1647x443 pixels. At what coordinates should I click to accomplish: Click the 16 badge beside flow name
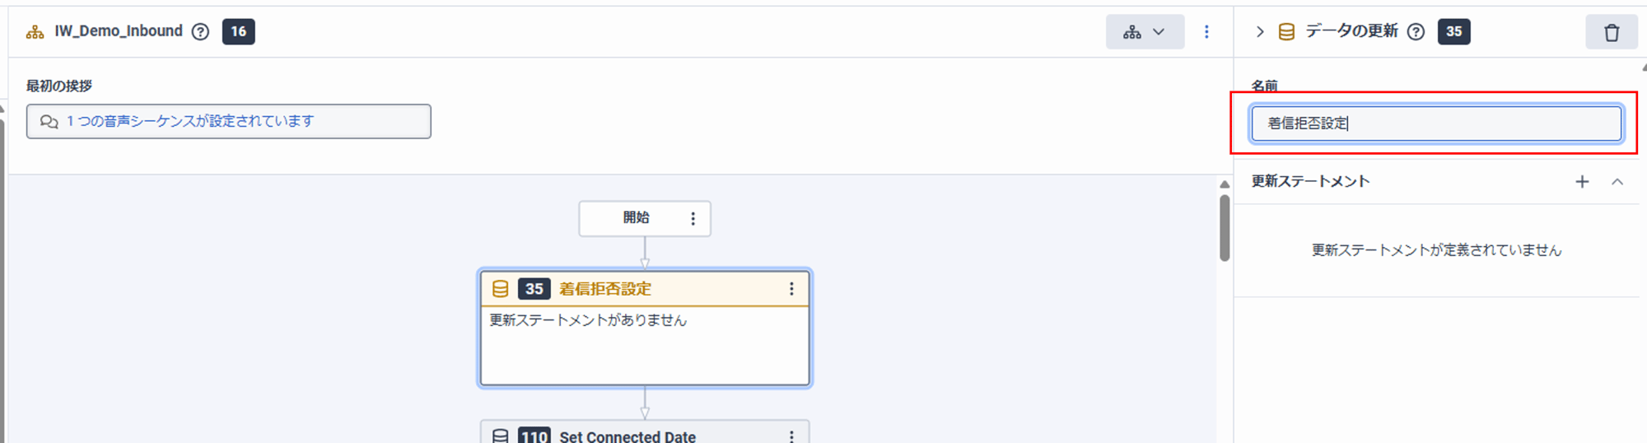pos(238,32)
